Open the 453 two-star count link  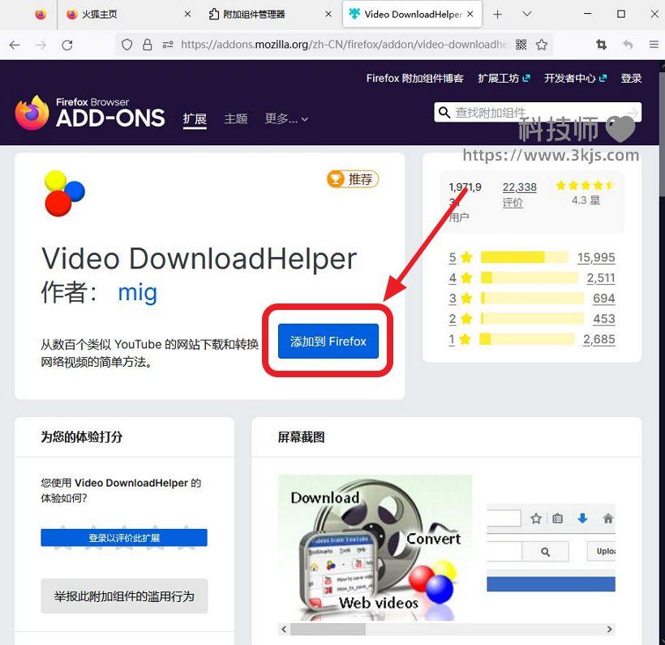604,319
